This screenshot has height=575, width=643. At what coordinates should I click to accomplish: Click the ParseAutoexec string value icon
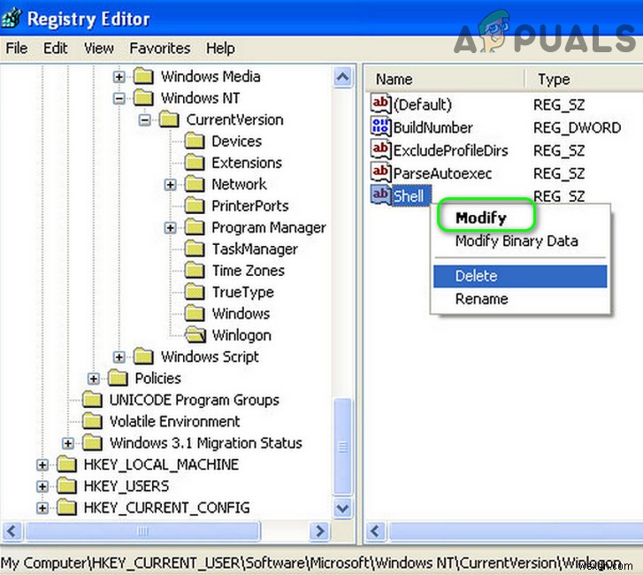[x=380, y=172]
